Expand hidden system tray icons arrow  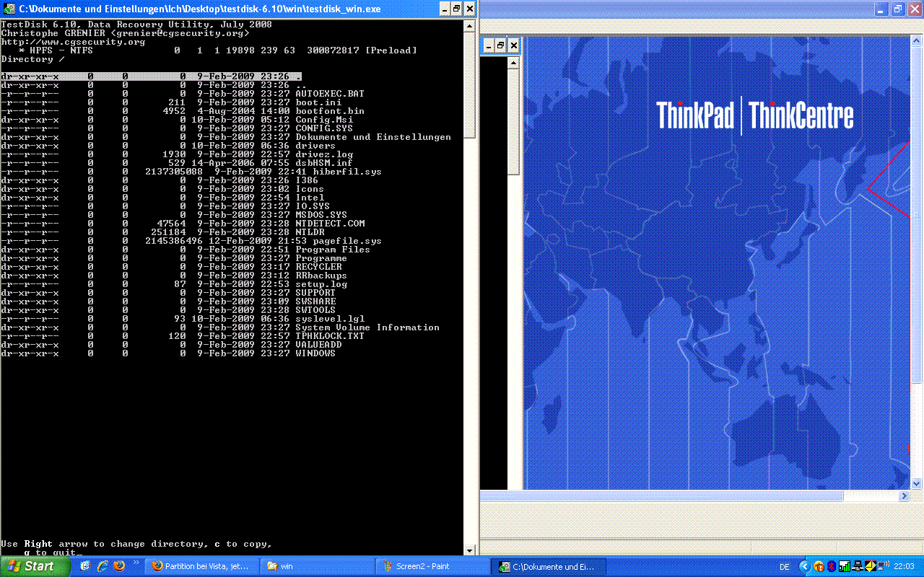click(x=805, y=567)
